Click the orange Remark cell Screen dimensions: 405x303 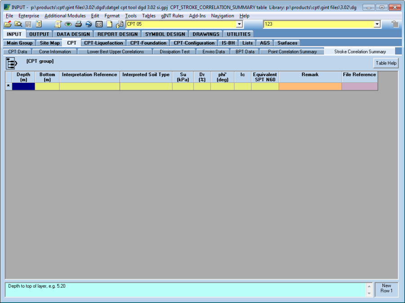pos(310,86)
